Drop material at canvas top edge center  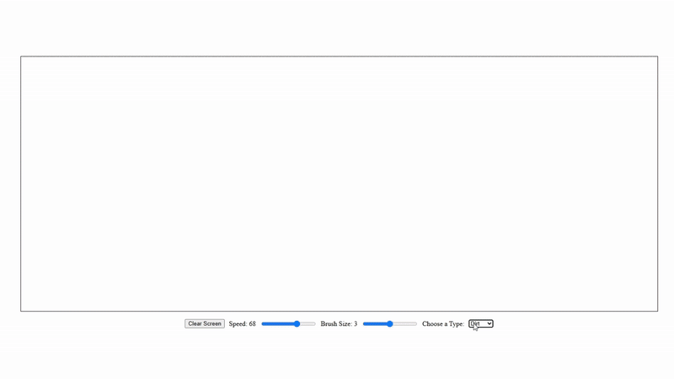(339, 59)
